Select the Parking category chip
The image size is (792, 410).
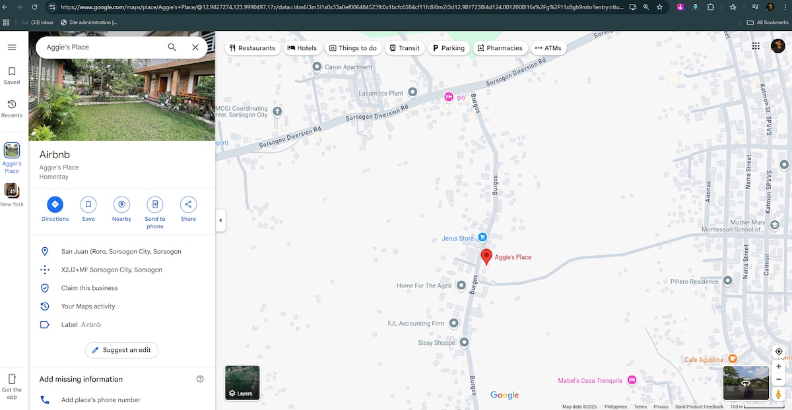449,48
